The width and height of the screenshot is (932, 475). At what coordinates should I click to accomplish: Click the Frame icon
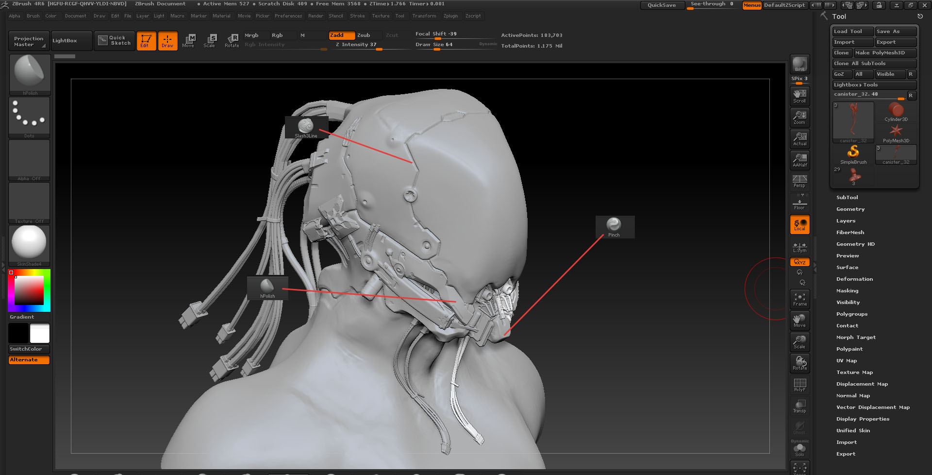pyautogui.click(x=799, y=299)
